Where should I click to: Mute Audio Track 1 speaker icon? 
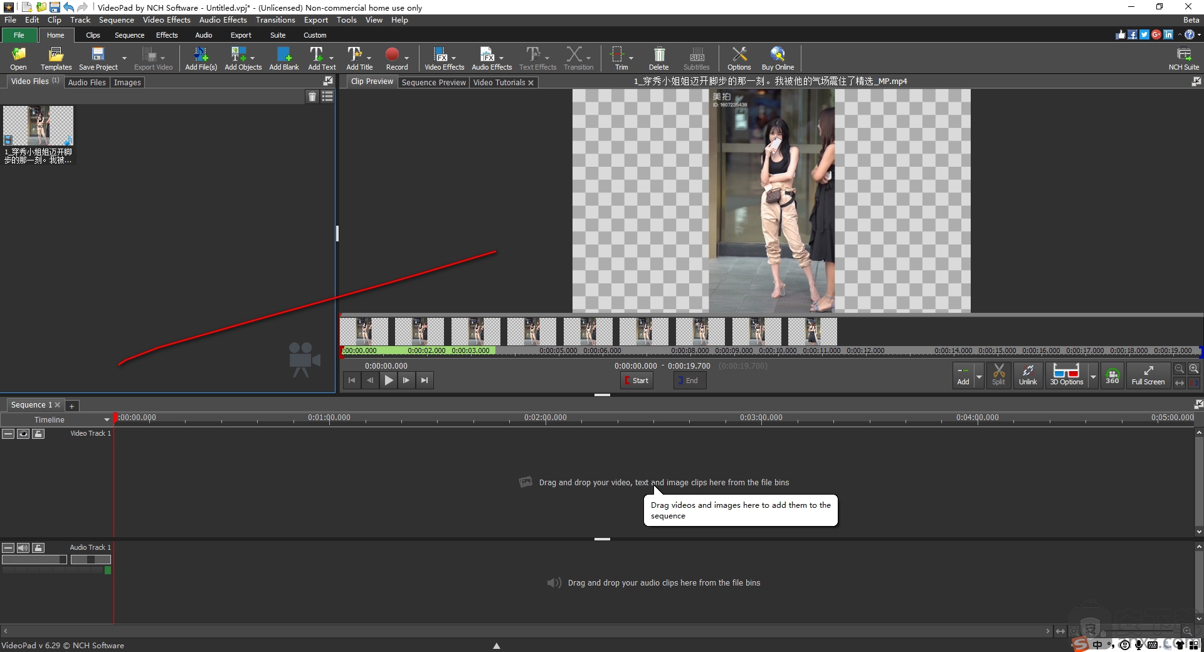tap(23, 548)
